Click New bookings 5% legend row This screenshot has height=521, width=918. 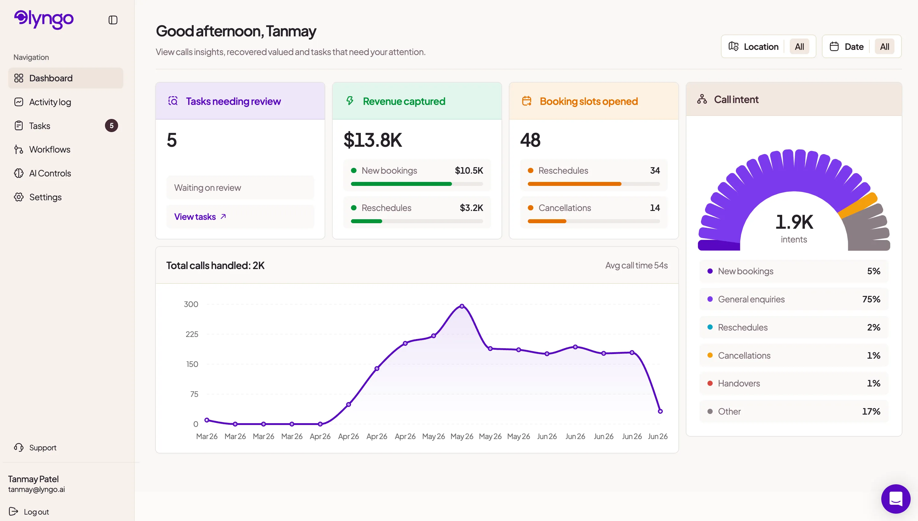click(794, 271)
